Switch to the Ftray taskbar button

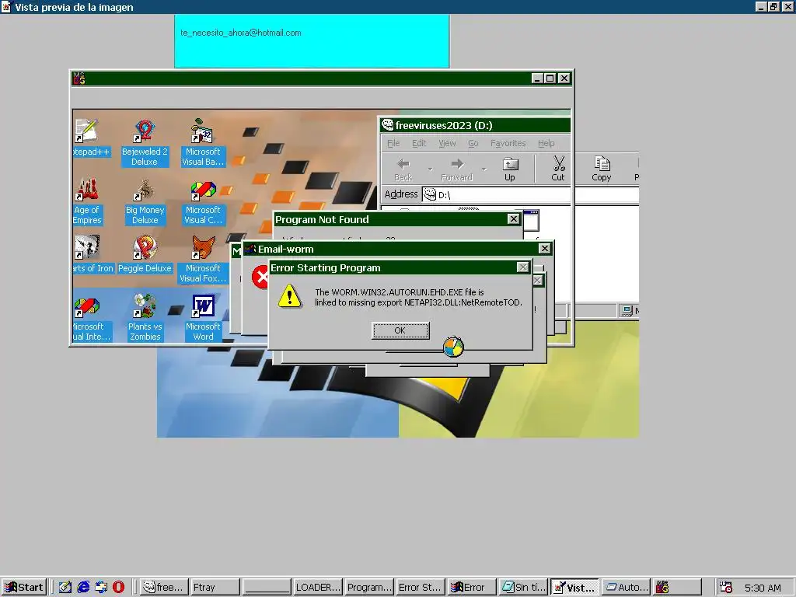point(215,588)
